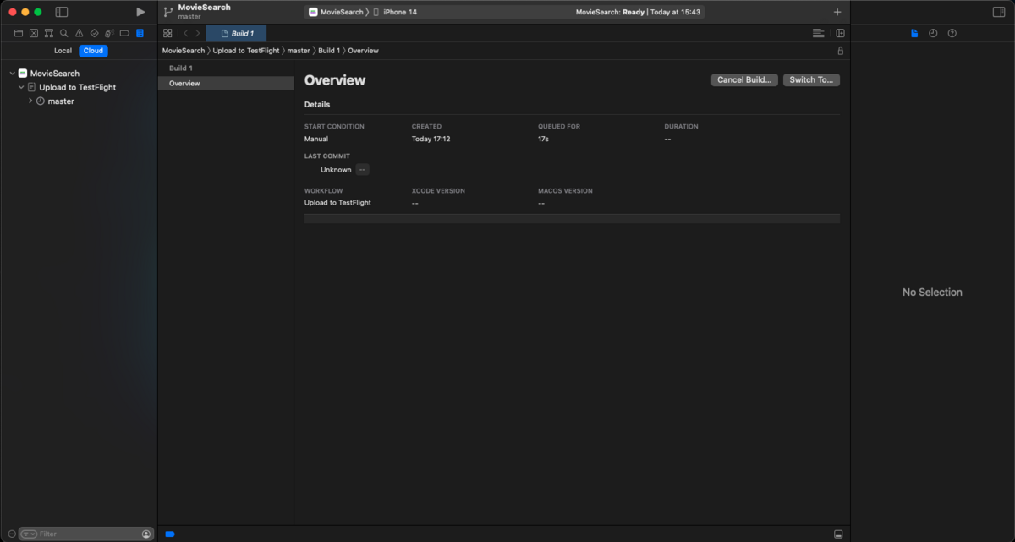Open the MovieSearch scheme selector
The image size is (1015, 542).
pyautogui.click(x=336, y=12)
